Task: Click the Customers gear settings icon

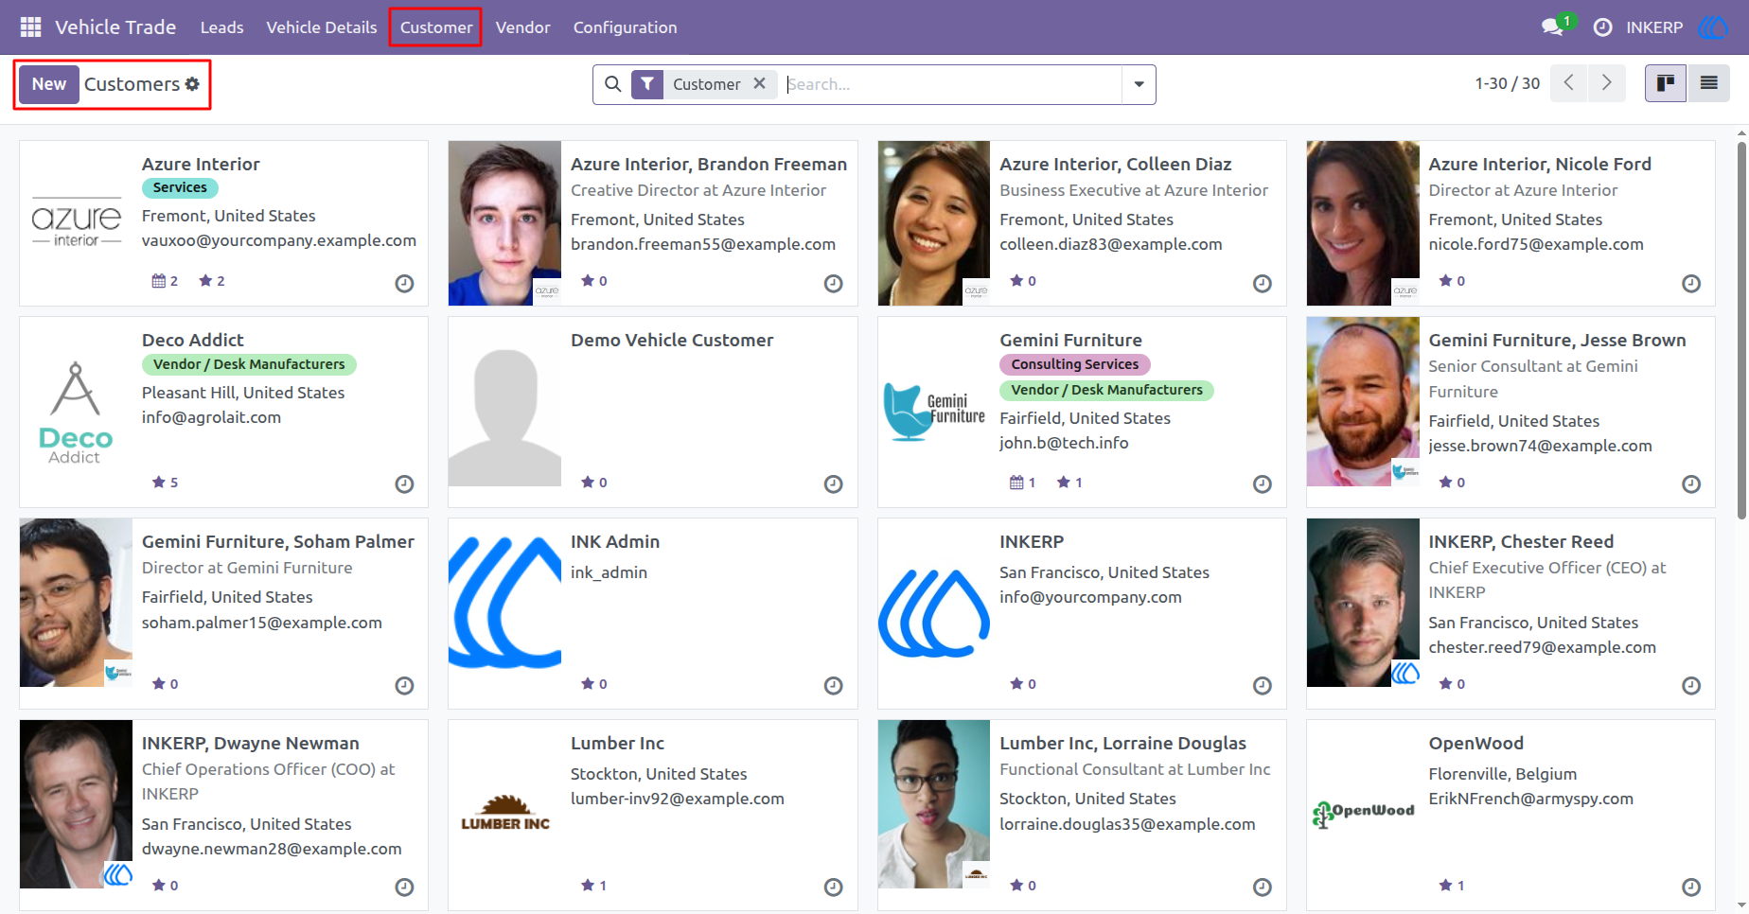Action: click(192, 84)
